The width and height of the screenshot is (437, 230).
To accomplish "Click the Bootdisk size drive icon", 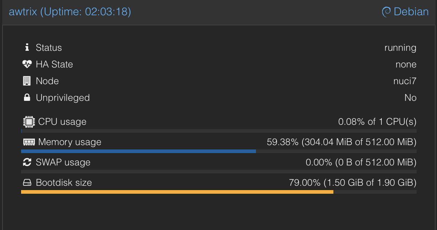I will coord(27,182).
